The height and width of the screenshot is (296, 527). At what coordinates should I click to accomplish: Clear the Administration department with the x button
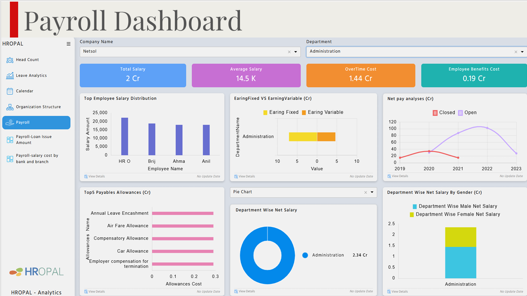(515, 52)
